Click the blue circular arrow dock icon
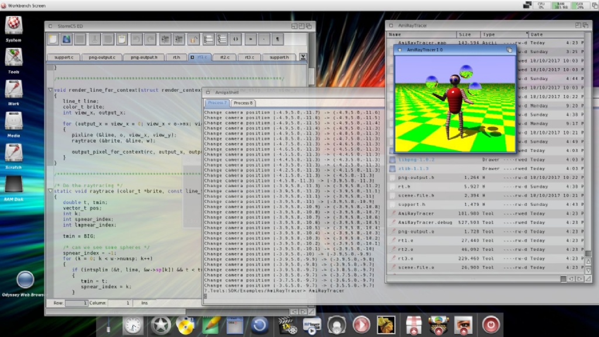 pos(259,325)
